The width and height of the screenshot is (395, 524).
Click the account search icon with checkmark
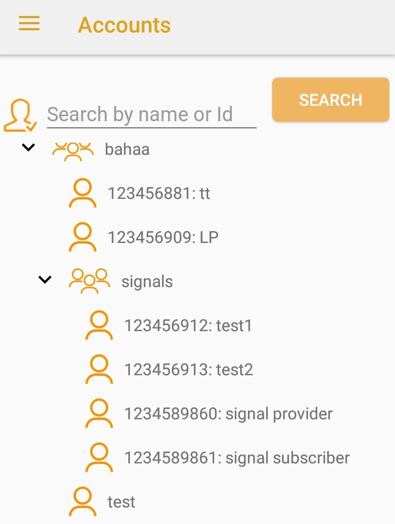tap(20, 115)
